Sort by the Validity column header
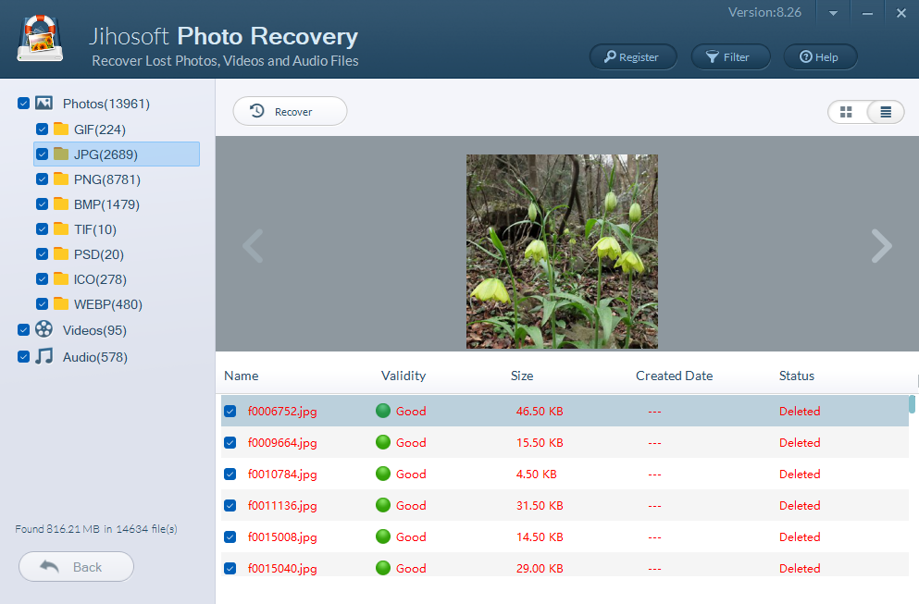The width and height of the screenshot is (919, 604). [404, 376]
